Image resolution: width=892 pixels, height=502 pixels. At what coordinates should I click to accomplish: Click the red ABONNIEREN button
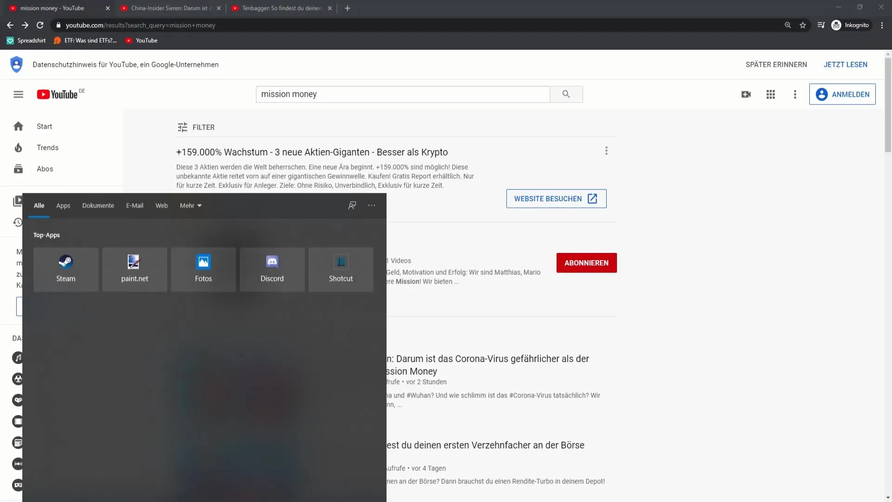tap(586, 263)
